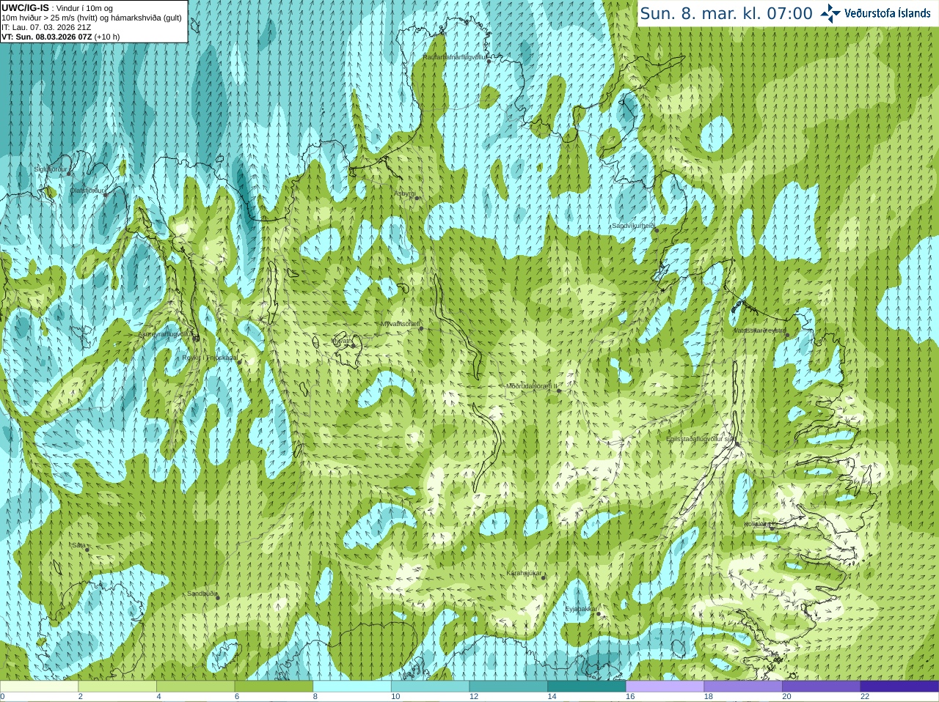
Task: Click the Egilsstaðaflugvöllur station label
Action: (701, 439)
